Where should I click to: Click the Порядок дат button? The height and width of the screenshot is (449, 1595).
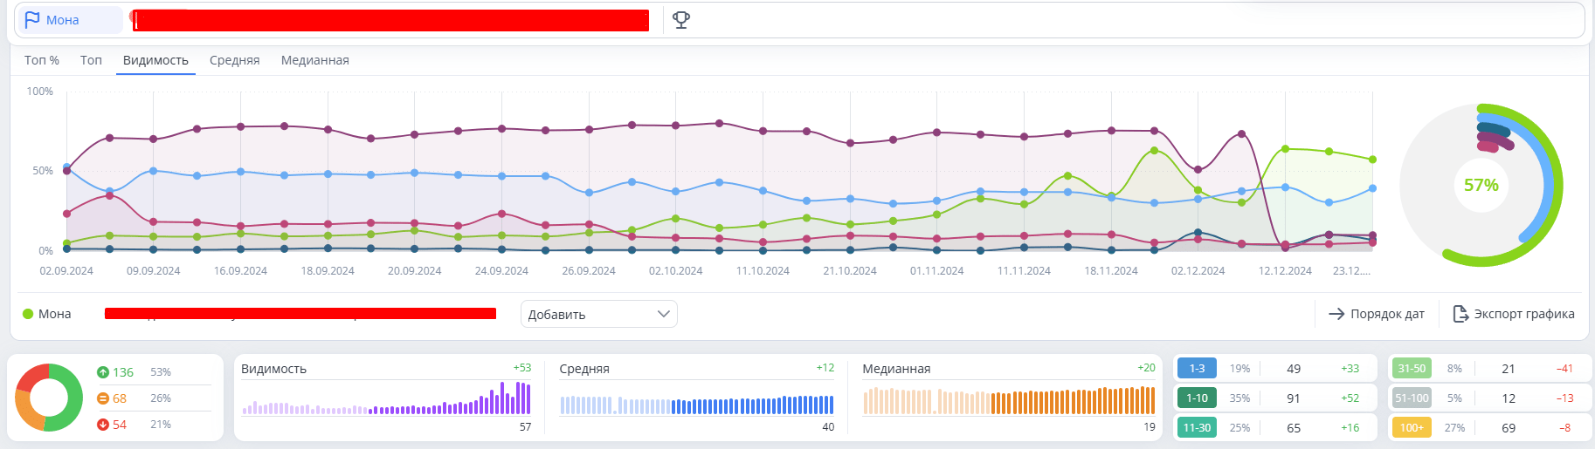1377,314
